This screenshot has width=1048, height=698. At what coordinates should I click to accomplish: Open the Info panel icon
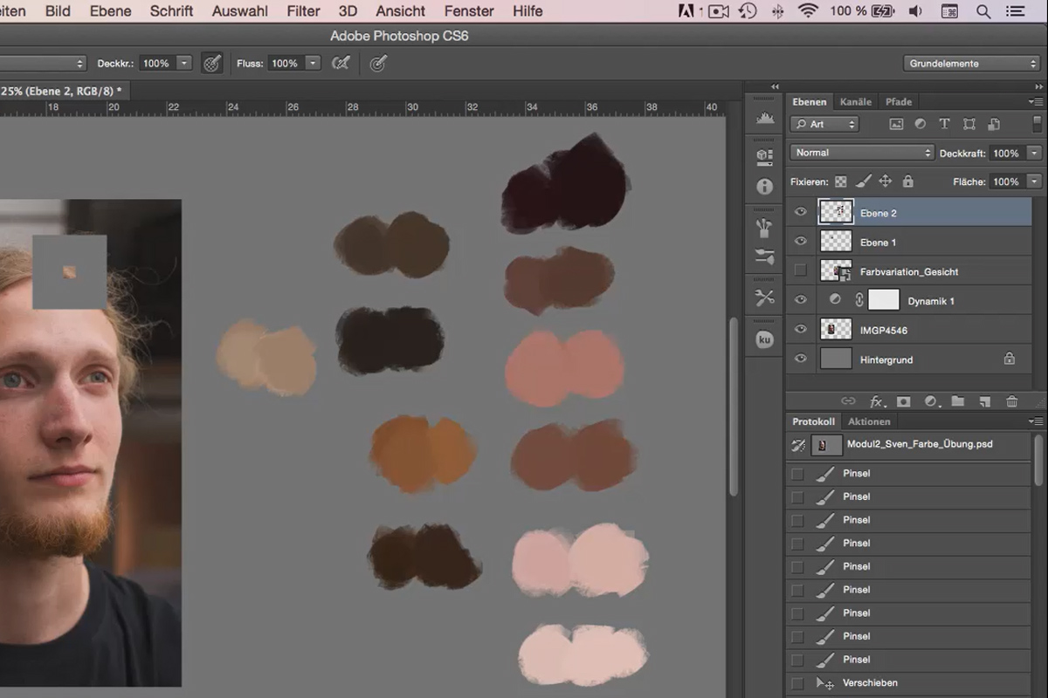[x=765, y=187]
